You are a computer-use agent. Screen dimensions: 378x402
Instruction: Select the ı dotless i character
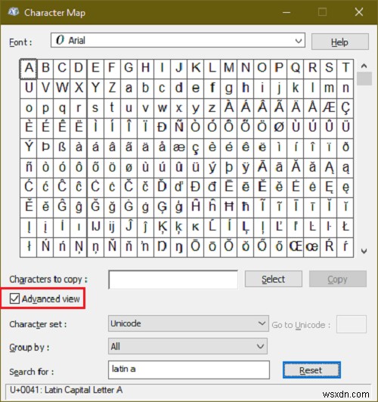(79, 227)
